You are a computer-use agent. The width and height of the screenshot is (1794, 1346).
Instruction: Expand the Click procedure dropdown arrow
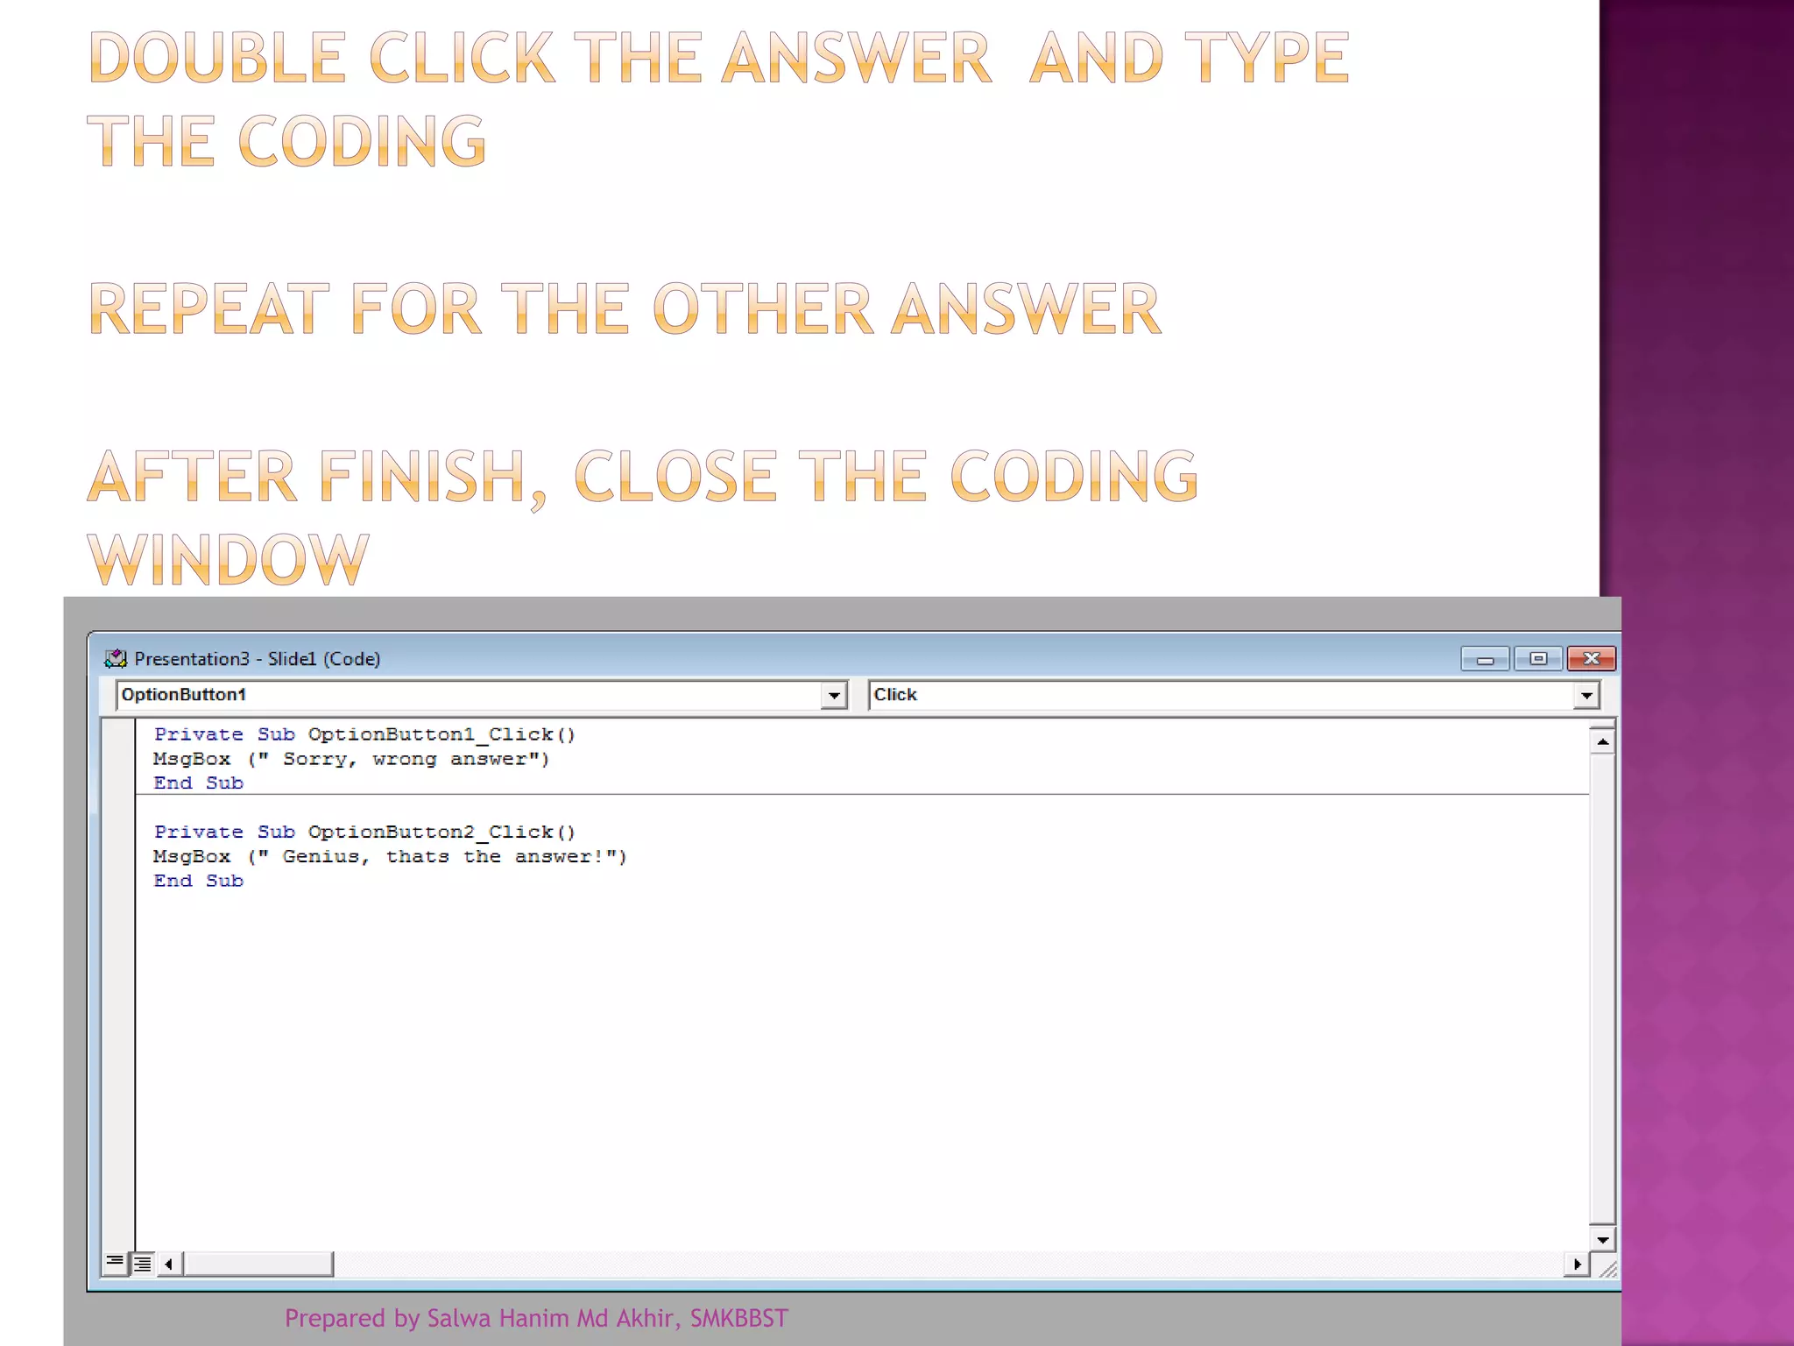click(1586, 696)
